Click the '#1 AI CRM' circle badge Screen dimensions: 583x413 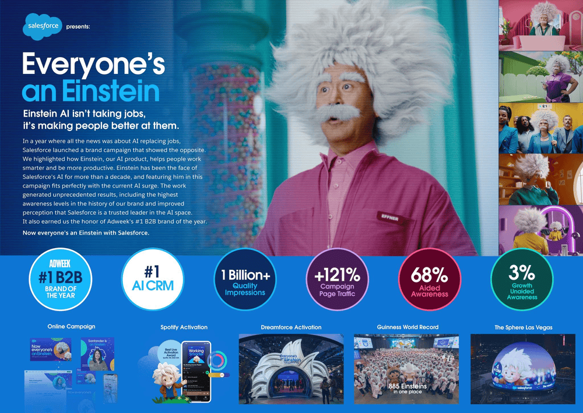pos(152,279)
